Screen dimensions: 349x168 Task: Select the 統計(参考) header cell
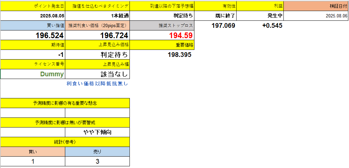(x=65, y=142)
